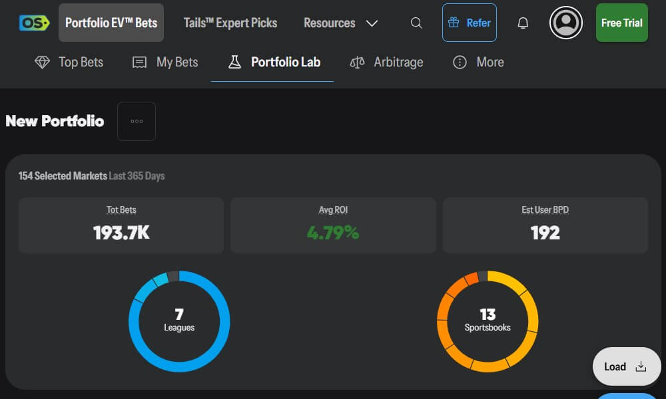Click the OS logo in the top left
The width and height of the screenshot is (666, 399).
pos(33,22)
